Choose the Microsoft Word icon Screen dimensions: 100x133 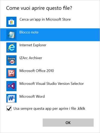pyautogui.click(x=11, y=98)
